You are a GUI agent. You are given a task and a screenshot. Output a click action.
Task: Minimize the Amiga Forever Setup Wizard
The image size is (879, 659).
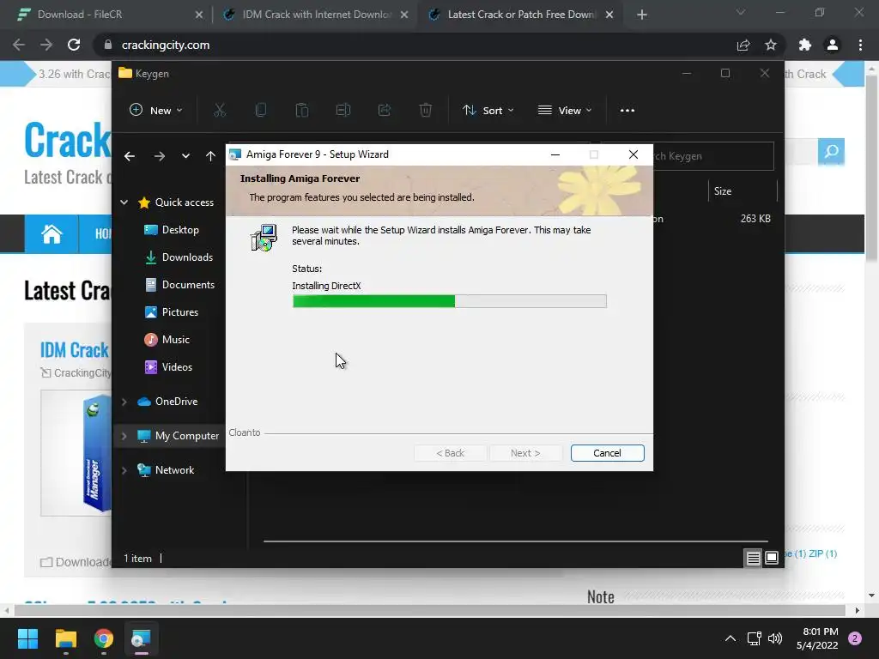[x=555, y=154]
